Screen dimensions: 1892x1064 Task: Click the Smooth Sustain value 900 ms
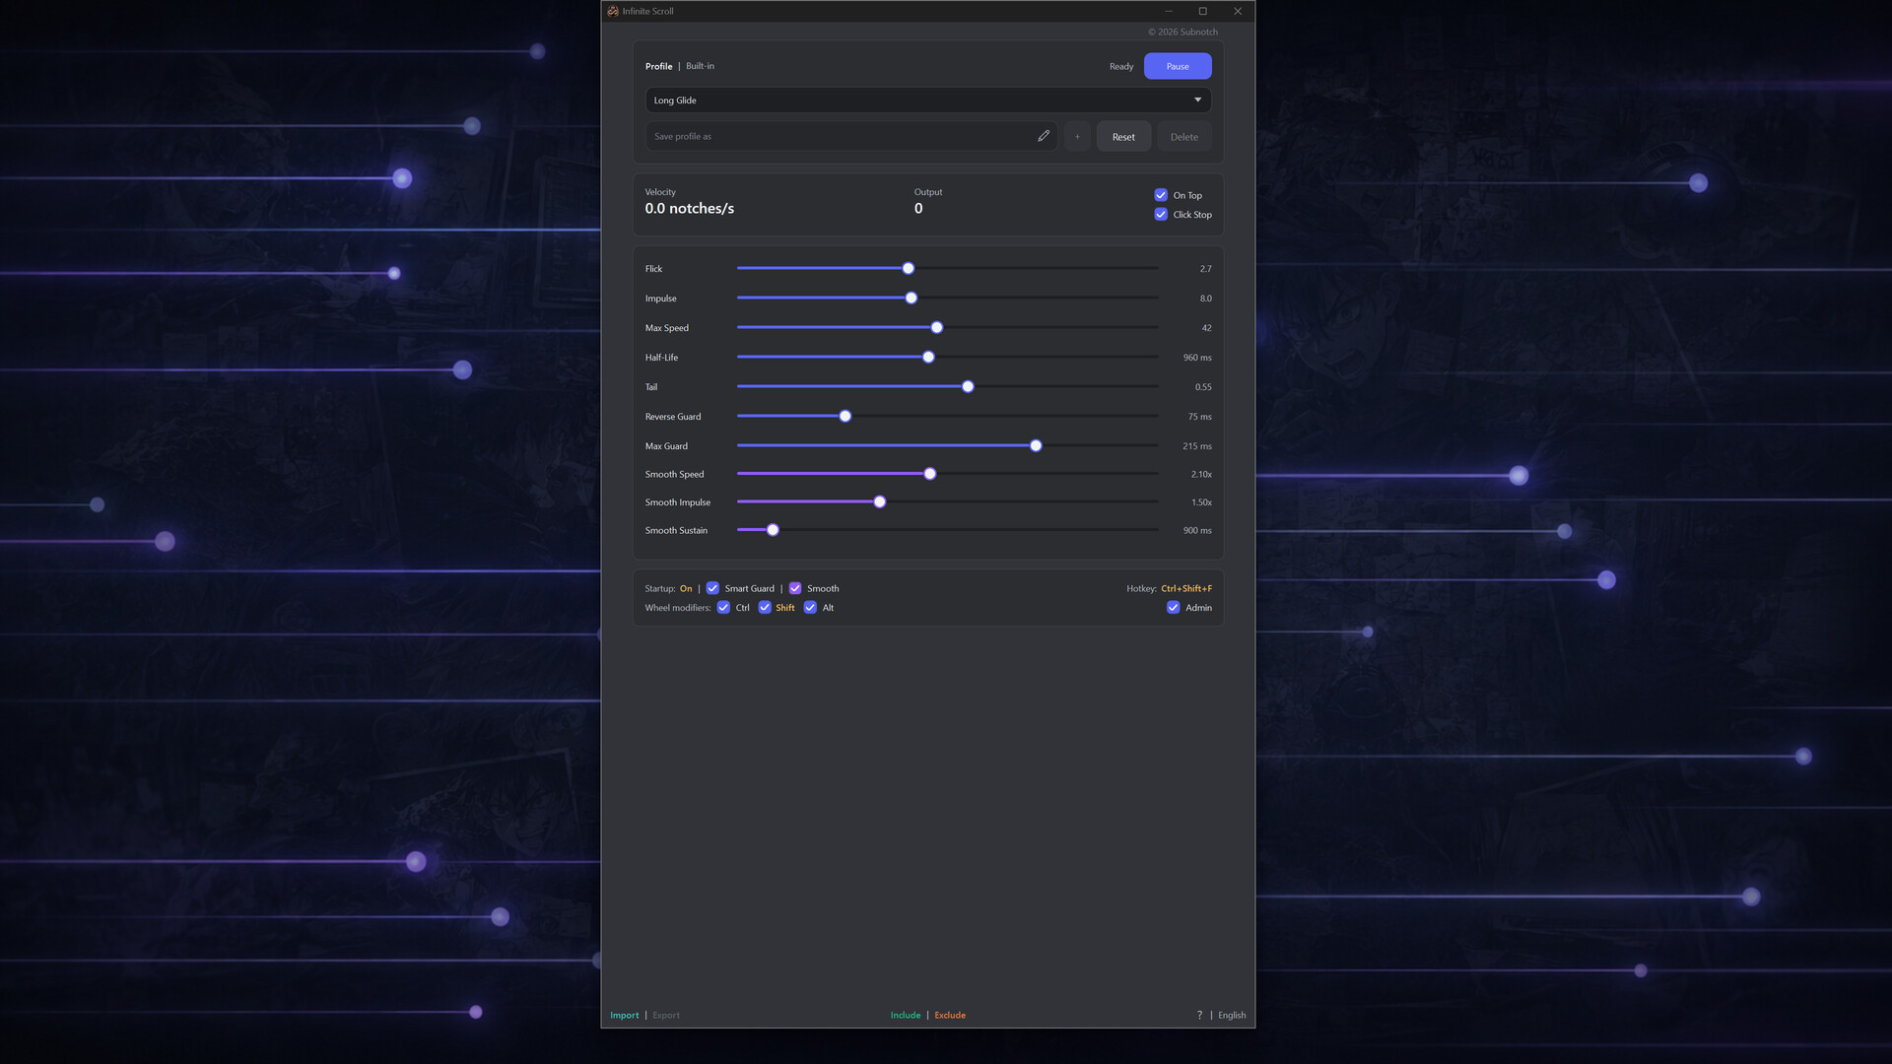1197,530
